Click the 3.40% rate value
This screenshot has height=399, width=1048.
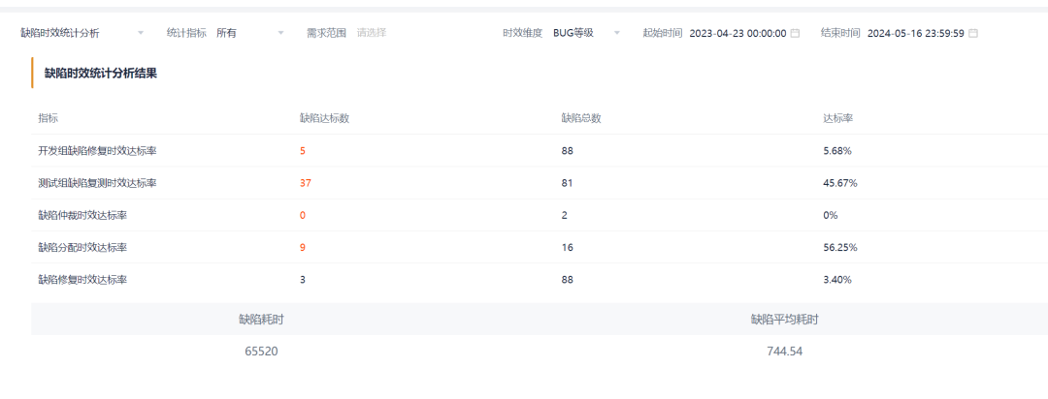pyautogui.click(x=837, y=280)
